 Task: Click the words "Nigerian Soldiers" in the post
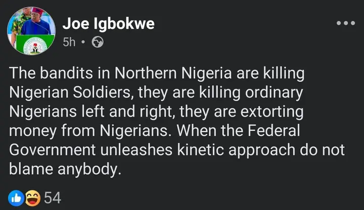point(72,93)
